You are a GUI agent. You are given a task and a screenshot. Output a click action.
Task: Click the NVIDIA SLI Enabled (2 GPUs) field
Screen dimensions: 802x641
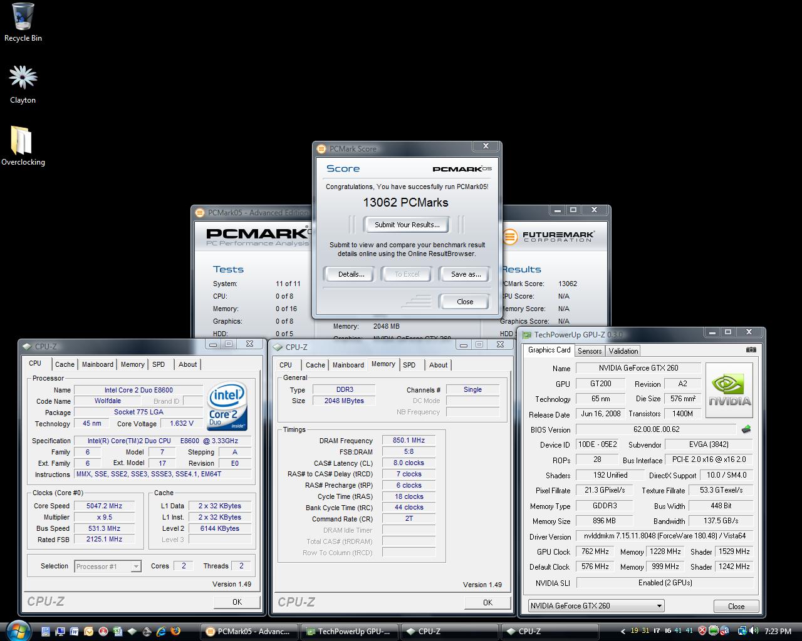pyautogui.click(x=665, y=583)
